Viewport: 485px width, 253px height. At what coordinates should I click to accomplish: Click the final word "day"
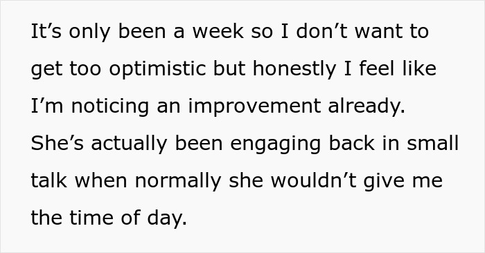pos(165,218)
